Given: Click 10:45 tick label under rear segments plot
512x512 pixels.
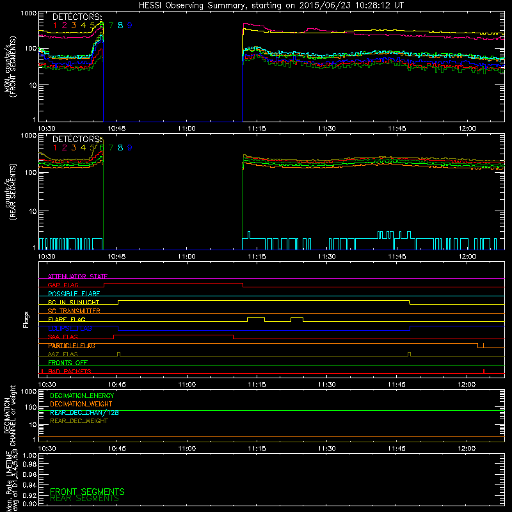Looking at the screenshot, I should (x=116, y=257).
